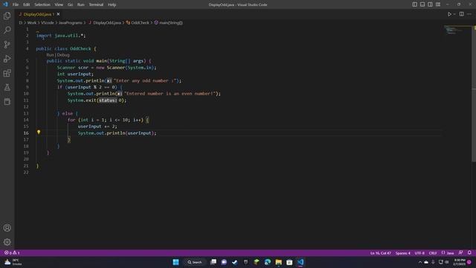Open the Extensions view
The image size is (476, 268).
coord(7,73)
